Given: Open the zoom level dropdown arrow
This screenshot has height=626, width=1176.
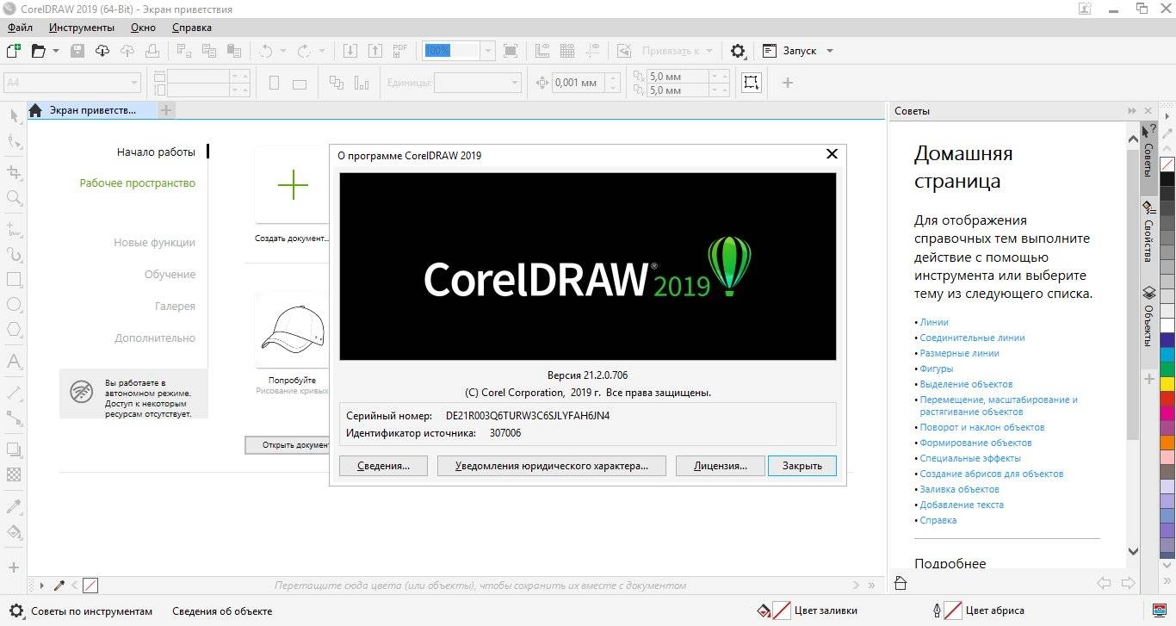Looking at the screenshot, I should (488, 51).
